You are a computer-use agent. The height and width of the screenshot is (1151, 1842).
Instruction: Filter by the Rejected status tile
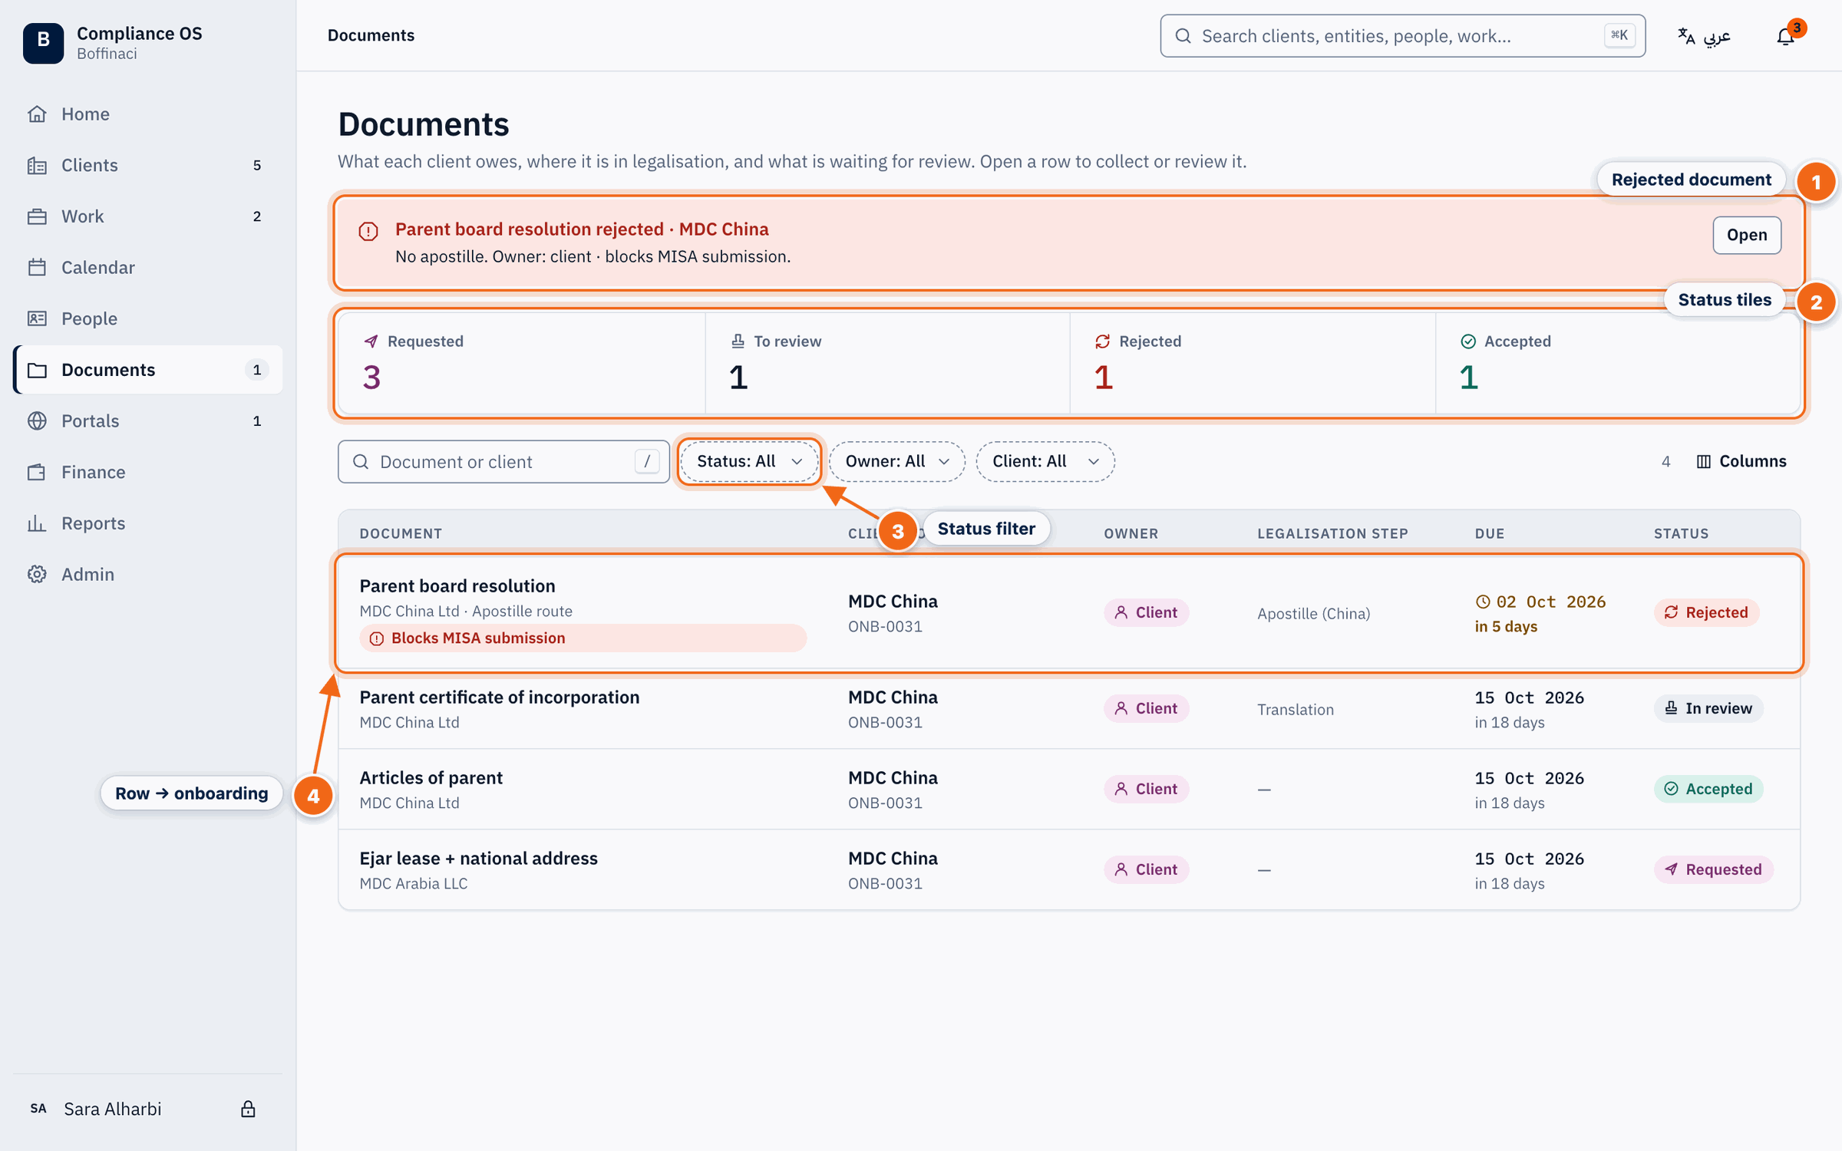tap(1253, 363)
